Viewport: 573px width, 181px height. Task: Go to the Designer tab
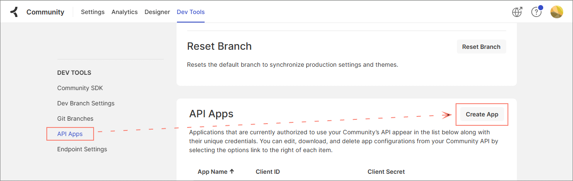157,12
